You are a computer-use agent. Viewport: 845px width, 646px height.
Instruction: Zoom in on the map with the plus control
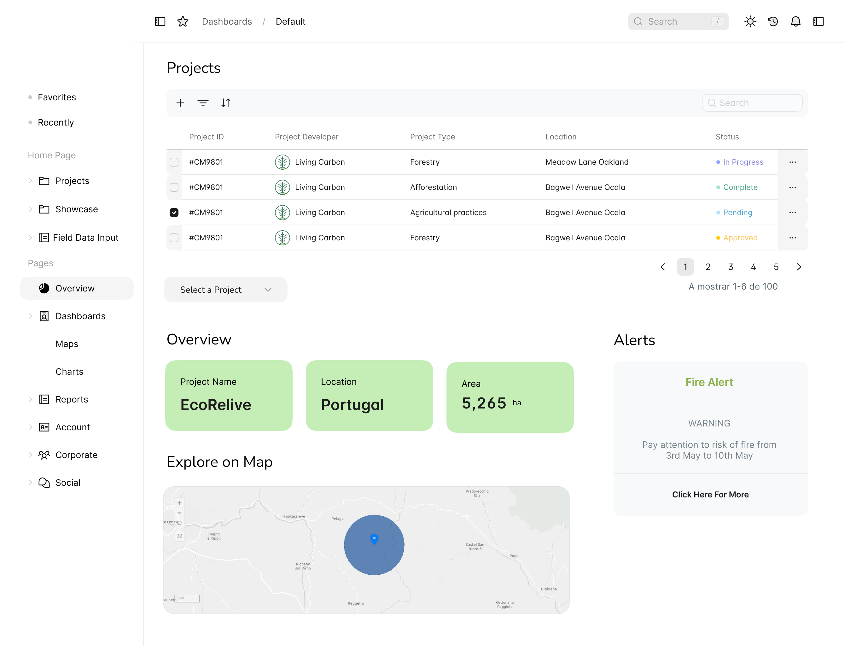[179, 503]
